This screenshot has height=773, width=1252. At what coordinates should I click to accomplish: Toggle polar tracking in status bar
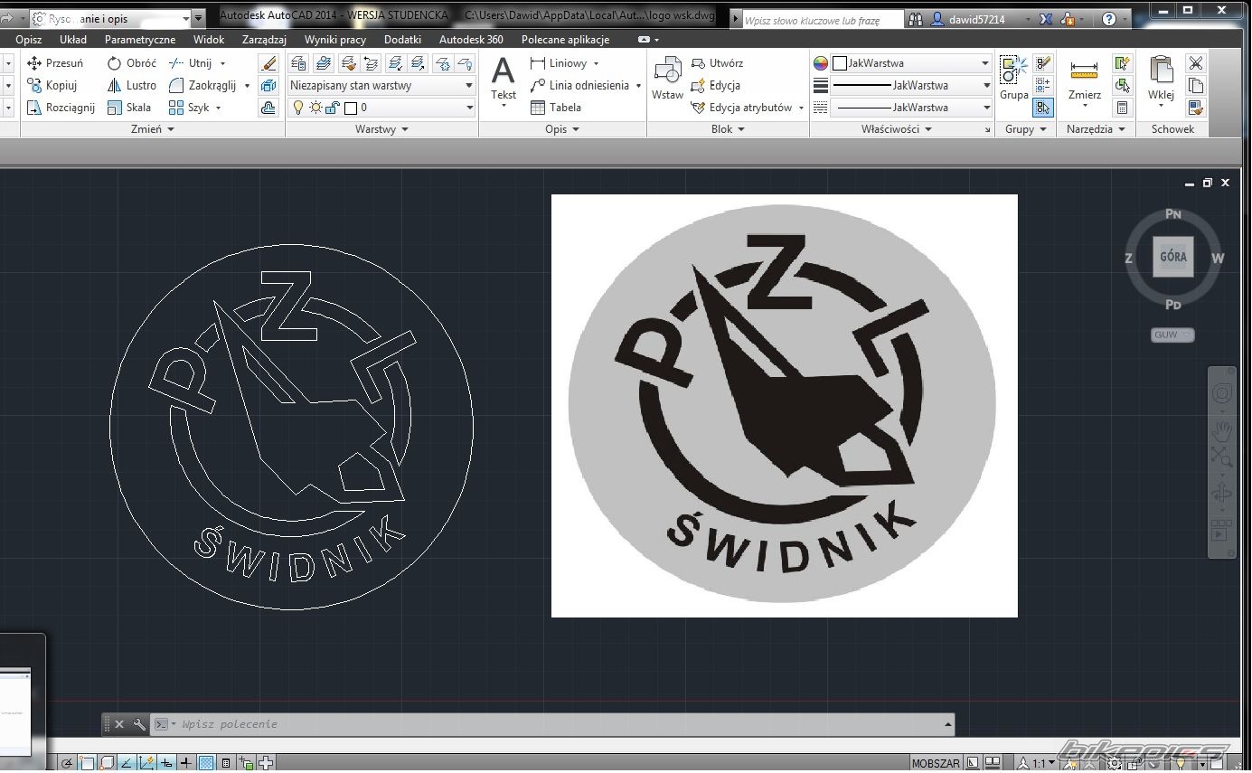(67, 763)
